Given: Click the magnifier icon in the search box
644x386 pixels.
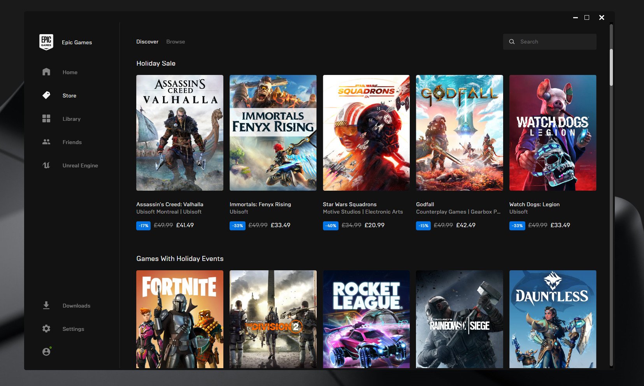Looking at the screenshot, I should 512,42.
